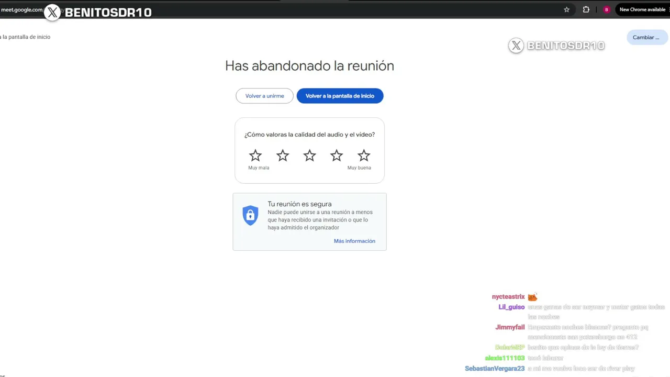Click the Cambiar account button
Image resolution: width=670 pixels, height=377 pixels.
tap(647, 37)
